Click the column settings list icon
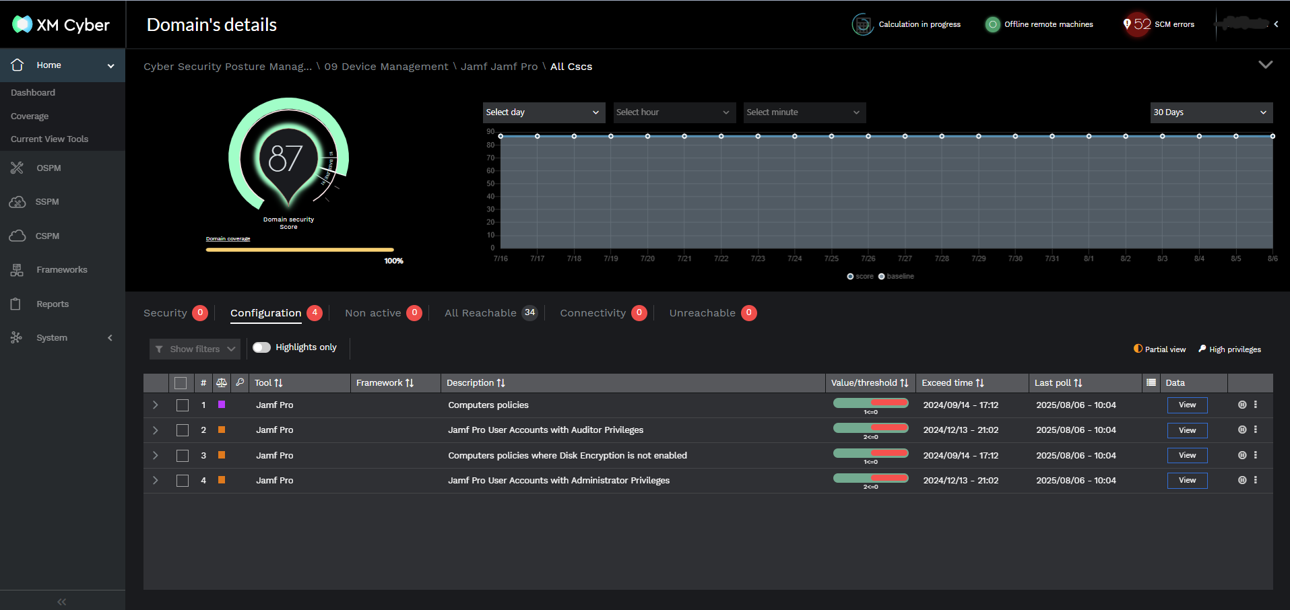 (1151, 382)
